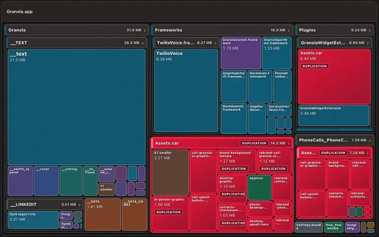The height and width of the screenshot is (237, 379).
Task: Click GranolaCoreUI.framework purple tile
Action: pyautogui.click(x=241, y=53)
